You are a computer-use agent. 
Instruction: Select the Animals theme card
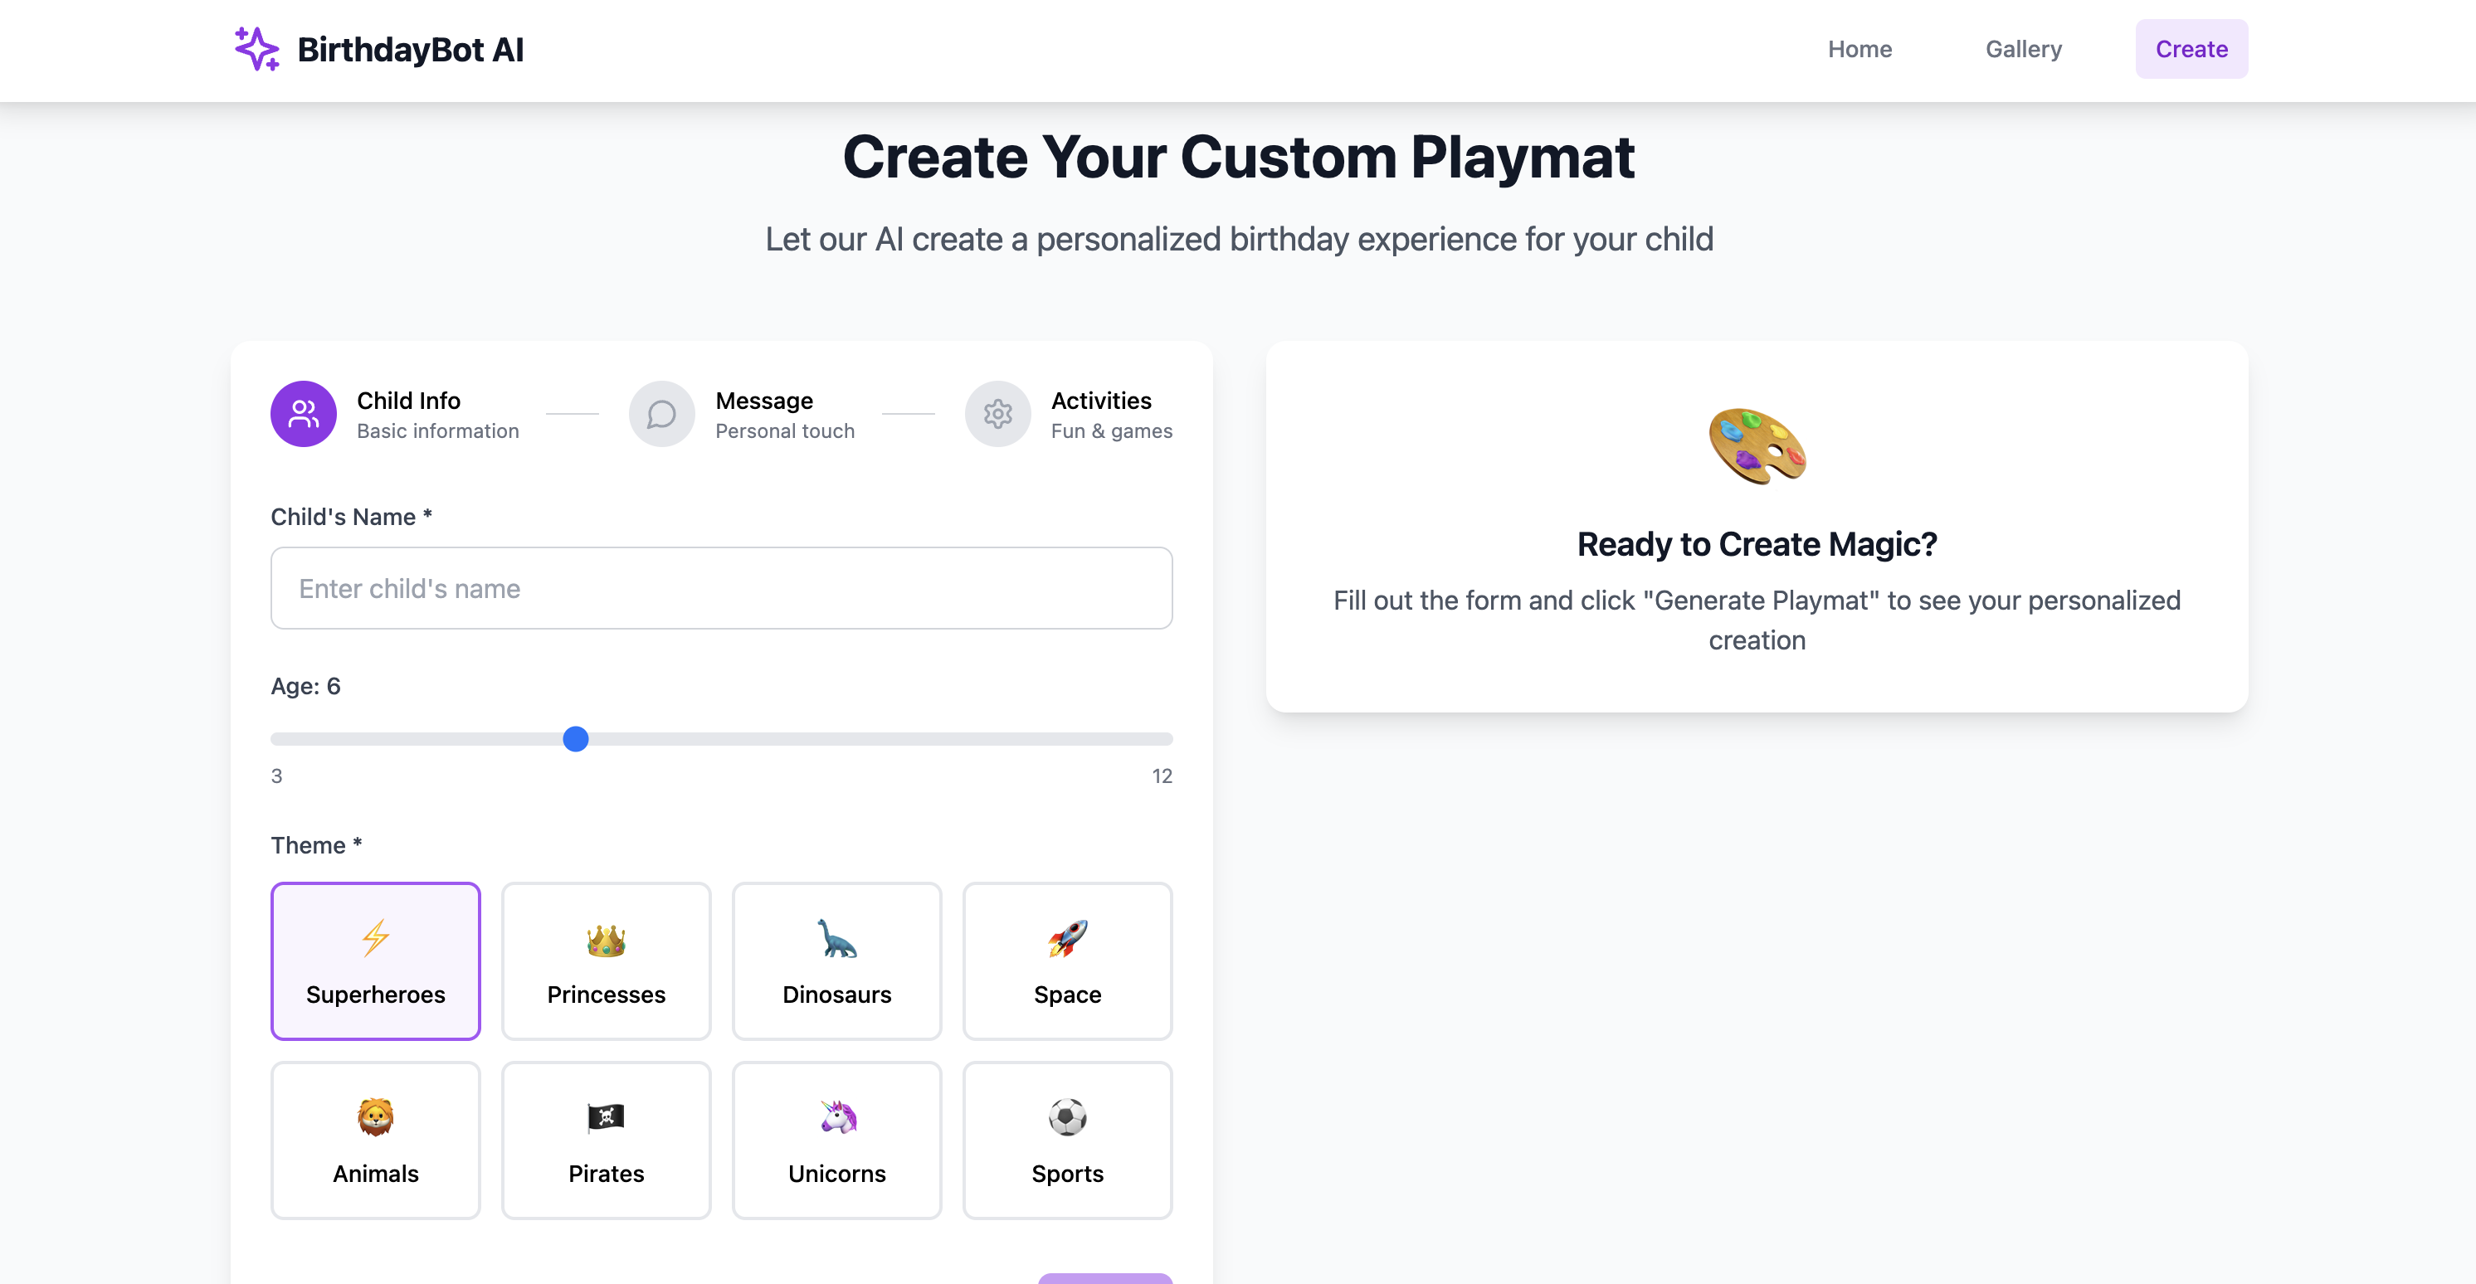(x=375, y=1141)
